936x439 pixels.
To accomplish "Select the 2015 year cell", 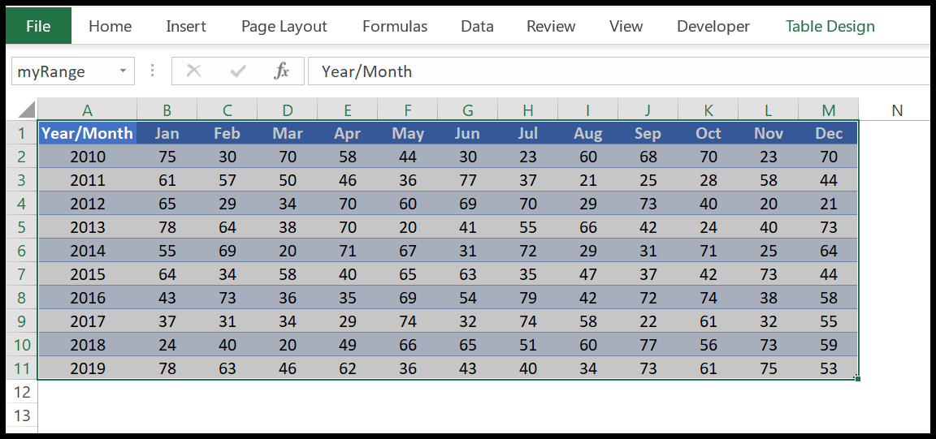I will tap(87, 274).
